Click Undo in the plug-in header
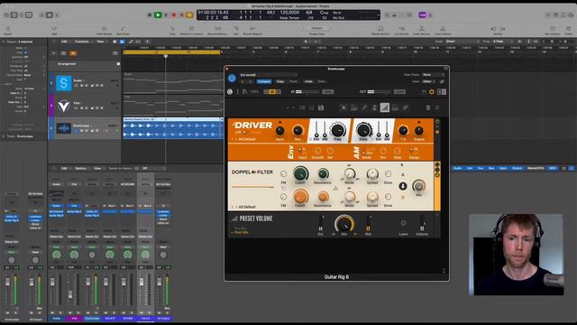The image size is (577, 325). pos(308,81)
